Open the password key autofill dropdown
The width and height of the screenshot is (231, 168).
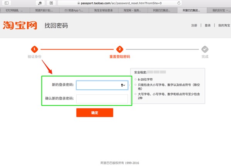click(x=123, y=85)
